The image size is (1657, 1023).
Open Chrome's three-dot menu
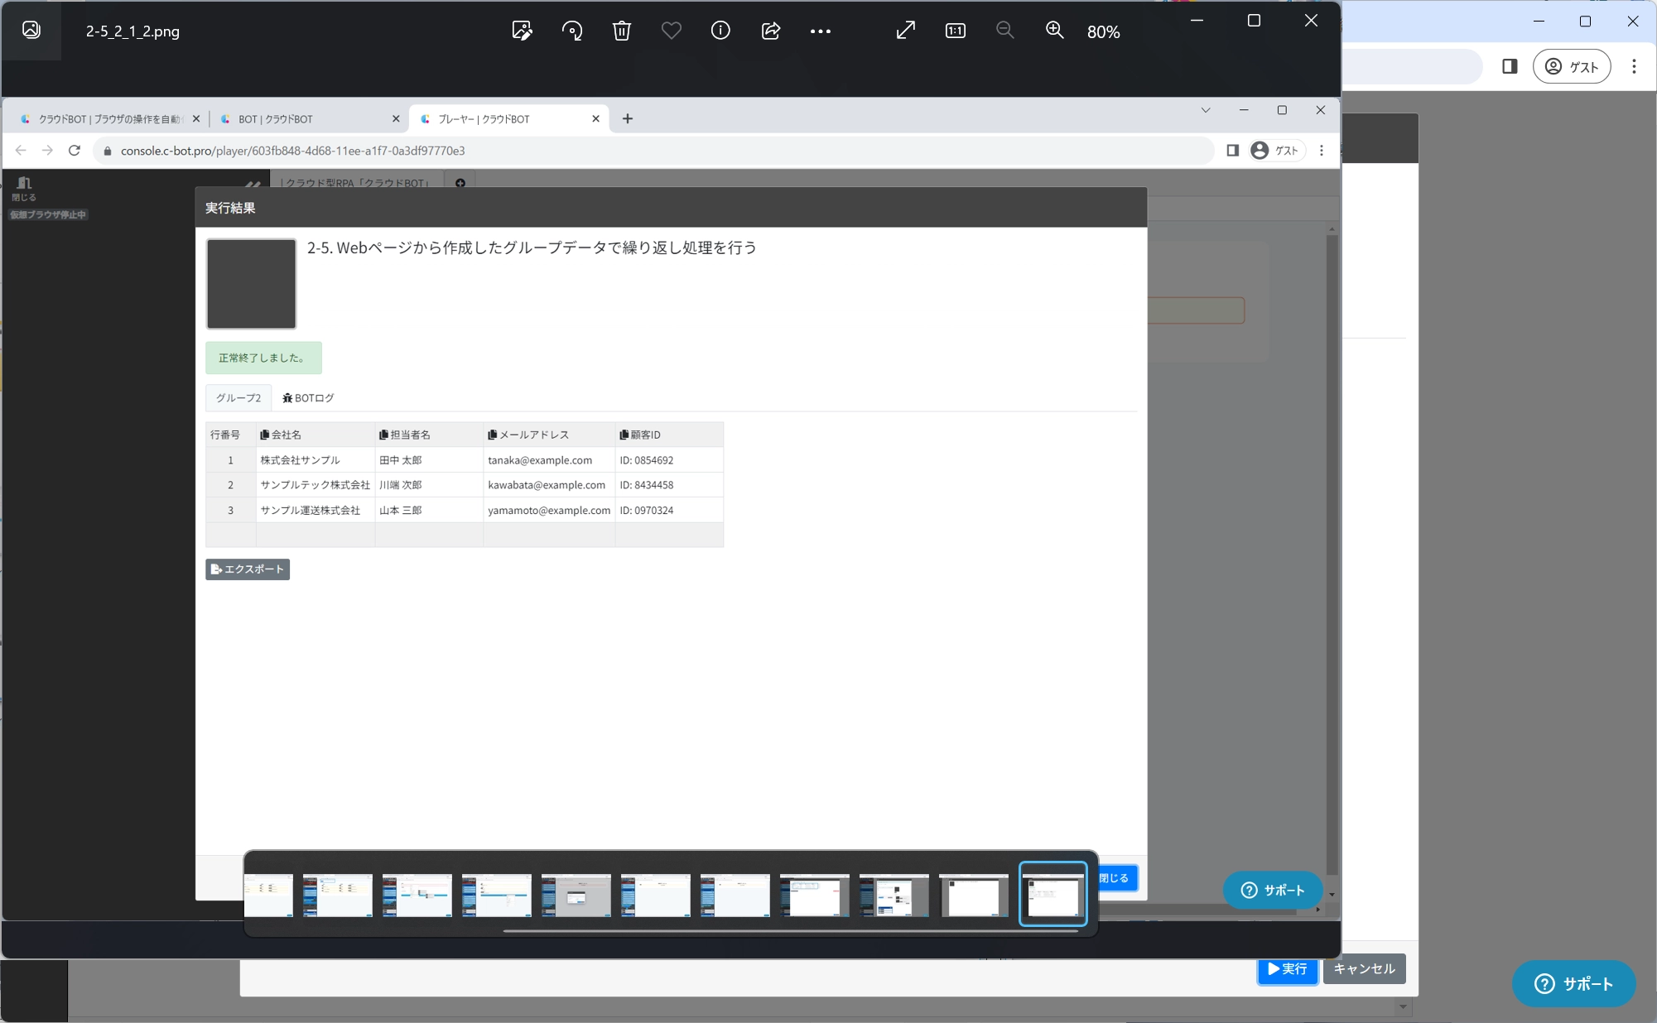(1634, 66)
